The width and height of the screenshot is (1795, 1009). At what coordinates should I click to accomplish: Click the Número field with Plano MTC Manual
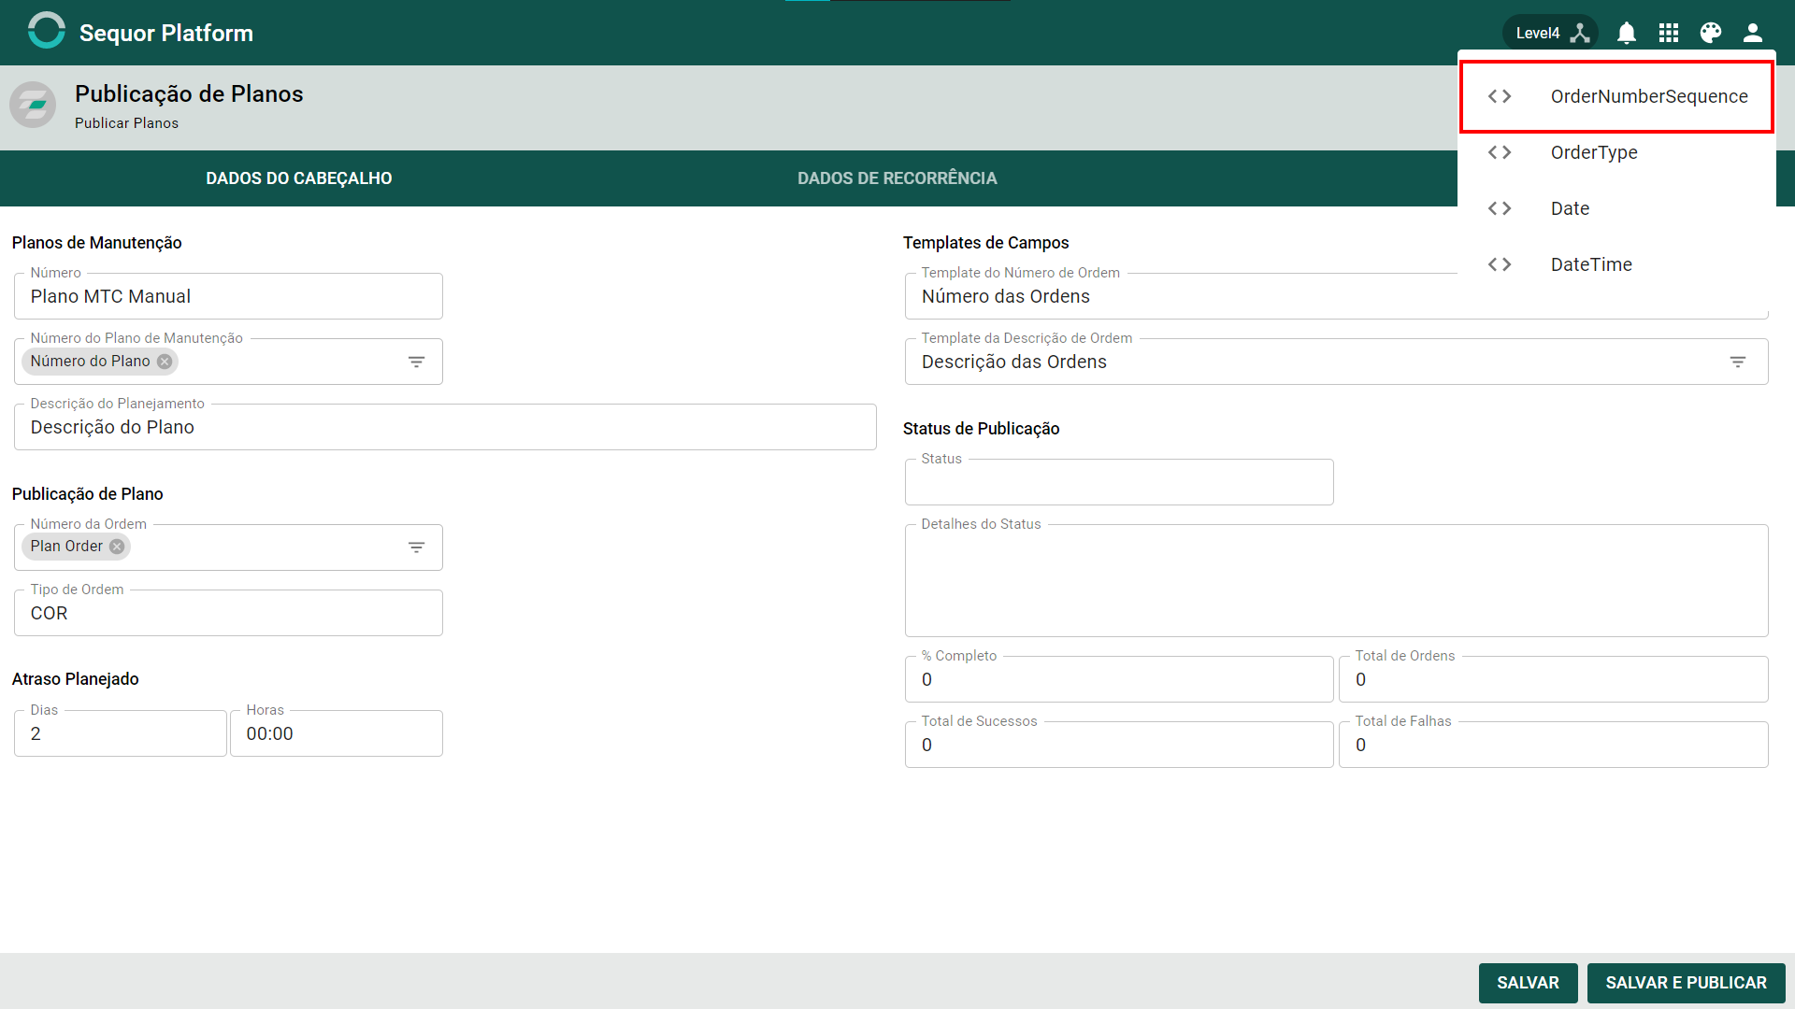coord(228,296)
